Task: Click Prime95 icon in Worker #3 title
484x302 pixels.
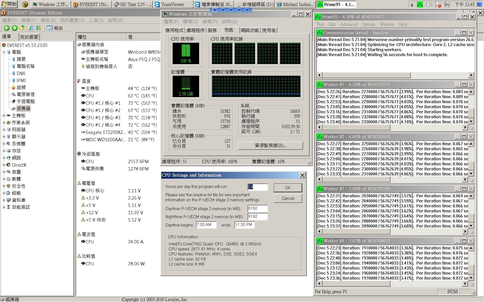Action: tap(320, 189)
